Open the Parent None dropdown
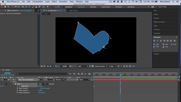 pyautogui.click(x=84, y=80)
